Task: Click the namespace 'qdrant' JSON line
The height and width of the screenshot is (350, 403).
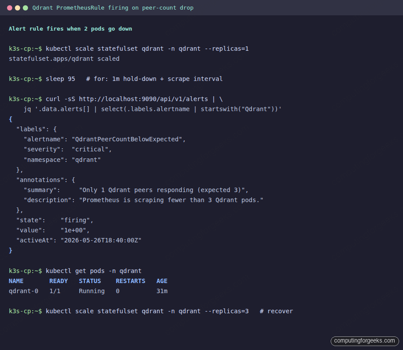Action: pyautogui.click(x=62, y=160)
